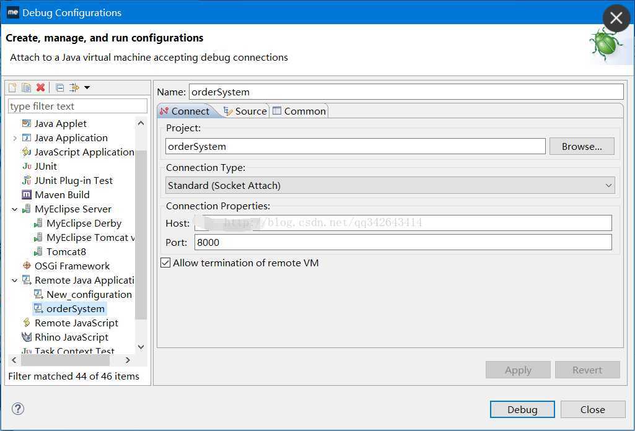Viewport: 635px width, 431px height.
Task: Click the tree vertical scrollbar up arrow
Action: (x=141, y=123)
